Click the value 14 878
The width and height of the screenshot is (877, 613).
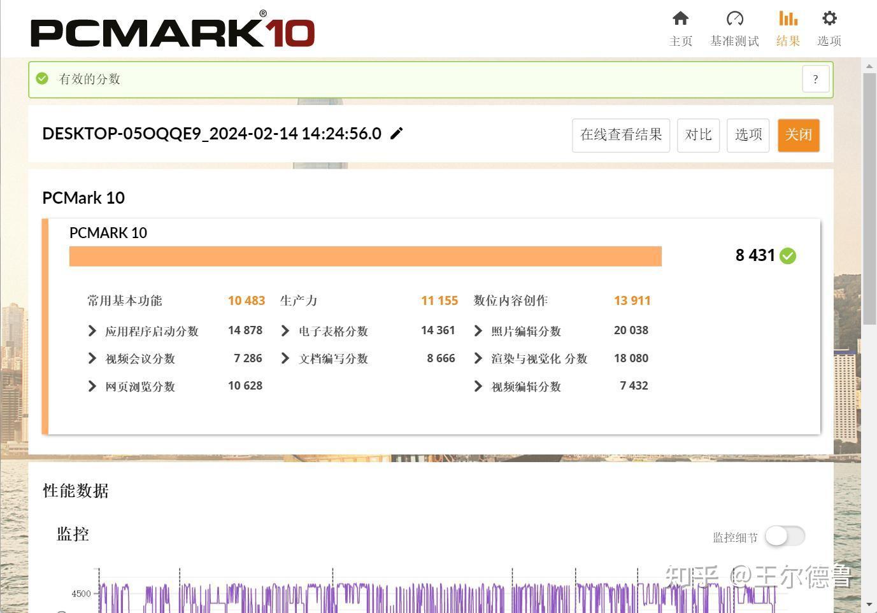(x=245, y=330)
